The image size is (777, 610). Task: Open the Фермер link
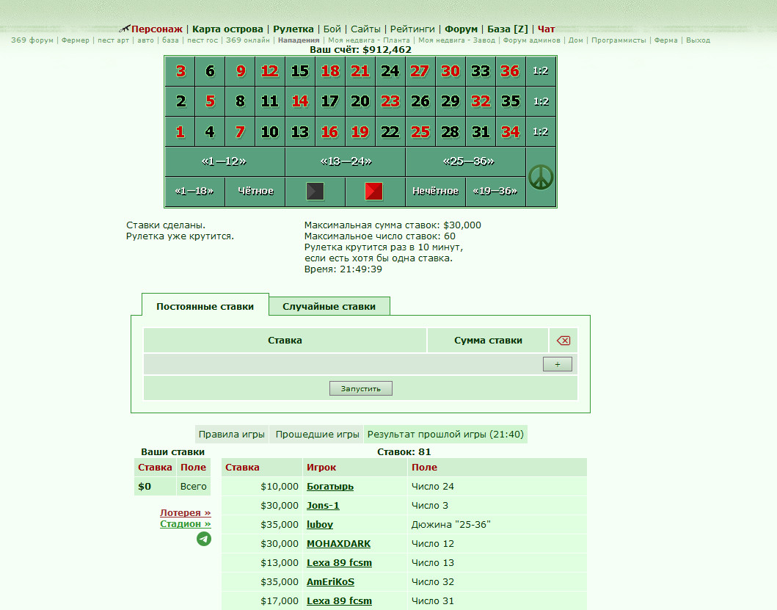pos(76,40)
